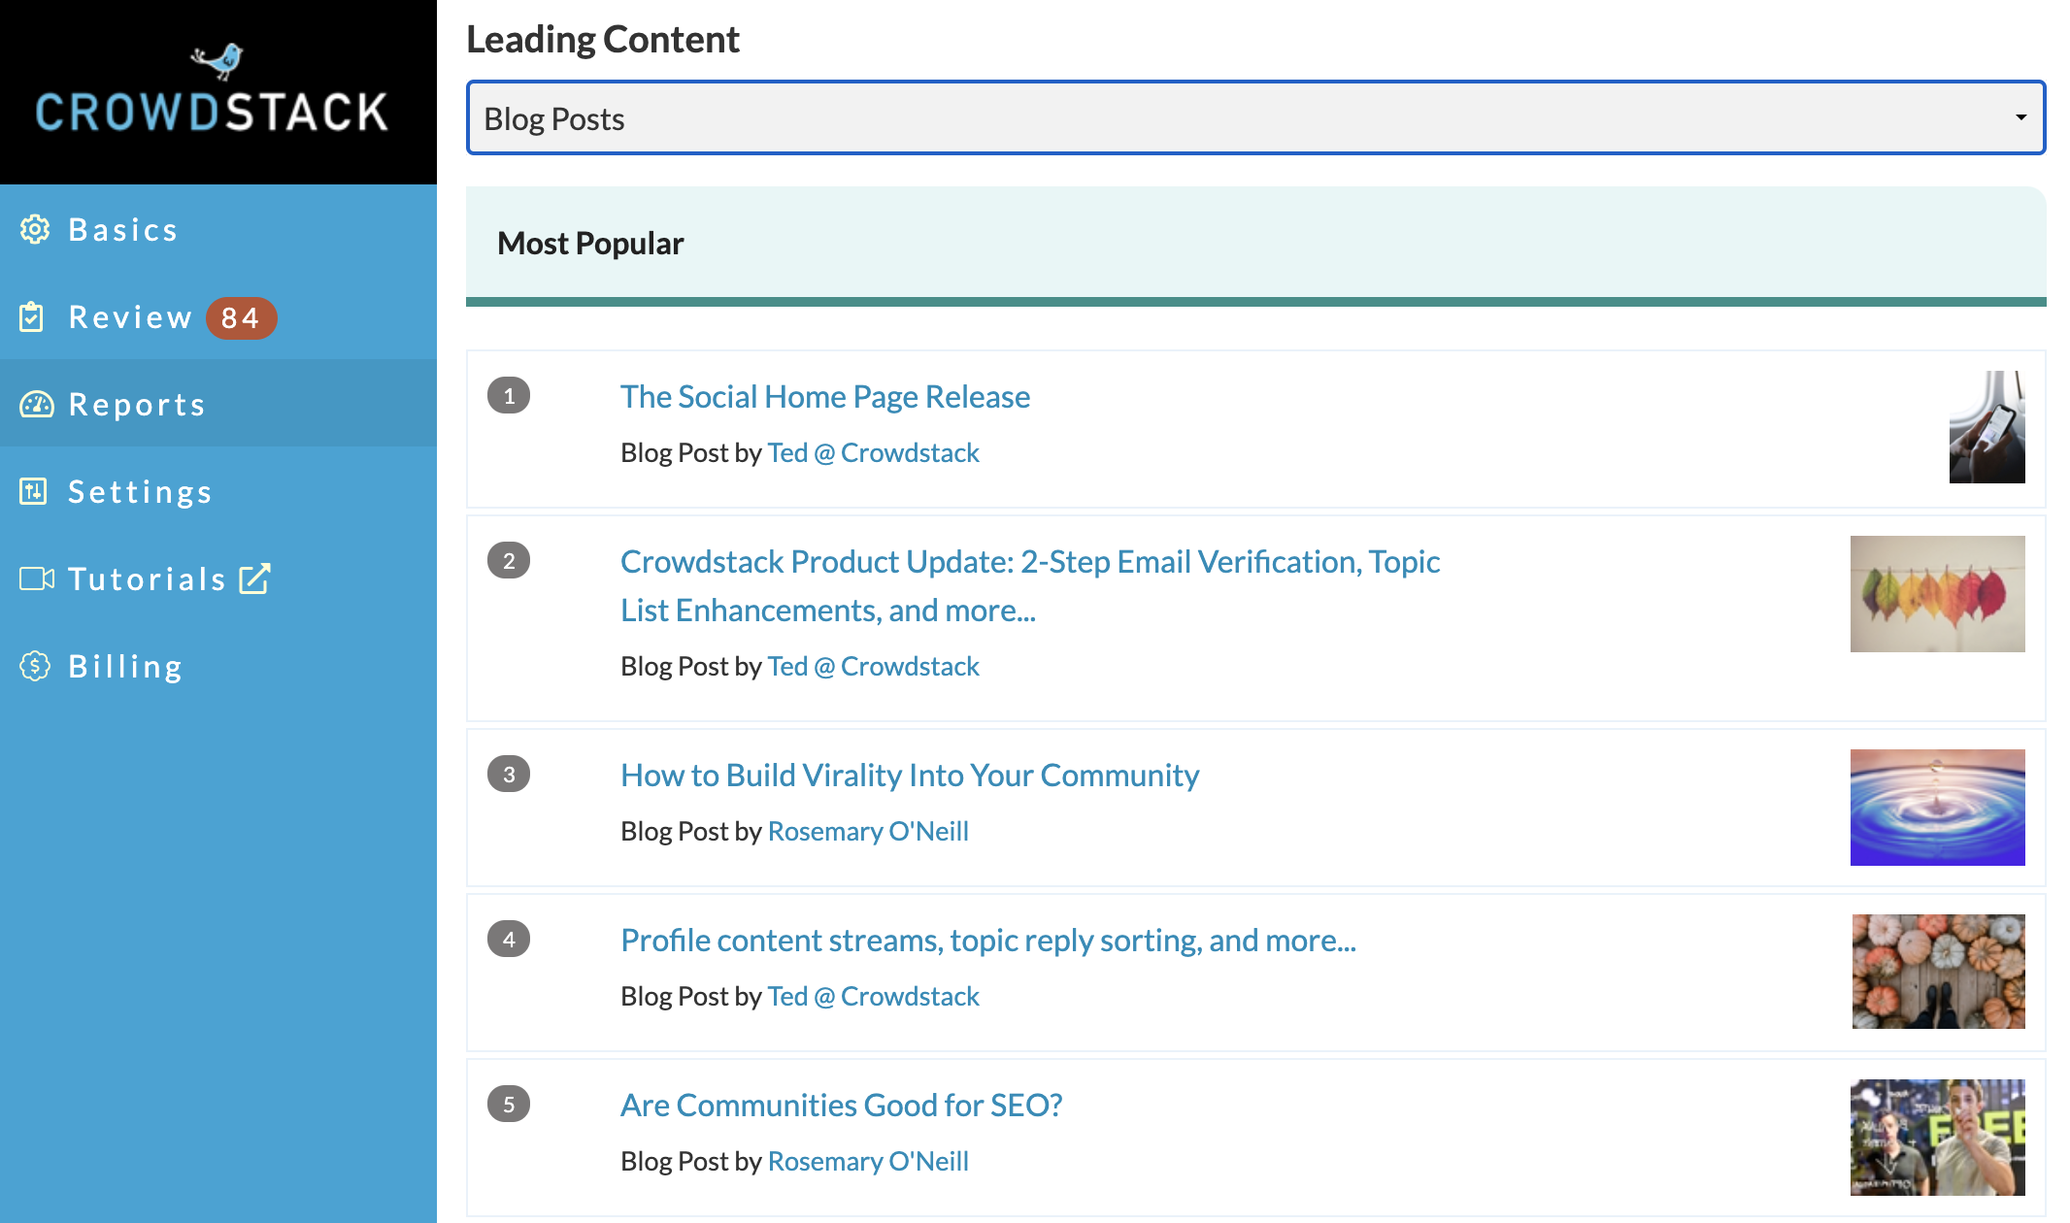Screen dimensions: 2070x1223
Task: Click the Billing dollar badge icon
Action: tap(35, 666)
